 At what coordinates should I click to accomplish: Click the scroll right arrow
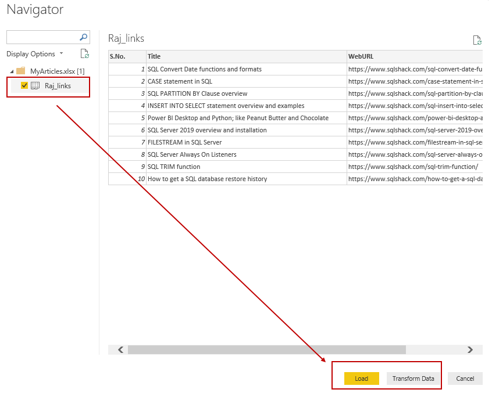(470, 349)
